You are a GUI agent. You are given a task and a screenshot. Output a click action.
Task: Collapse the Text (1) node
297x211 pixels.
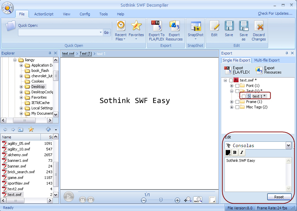point(232,91)
